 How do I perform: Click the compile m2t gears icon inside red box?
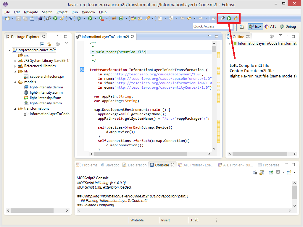click(222, 18)
